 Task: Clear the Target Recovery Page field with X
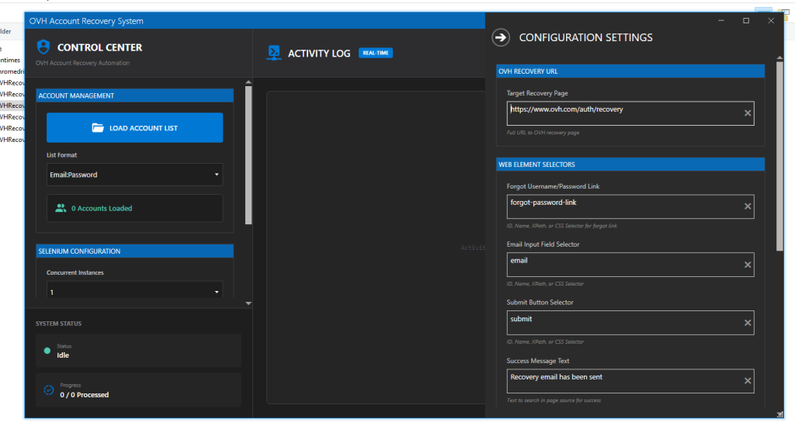[748, 113]
